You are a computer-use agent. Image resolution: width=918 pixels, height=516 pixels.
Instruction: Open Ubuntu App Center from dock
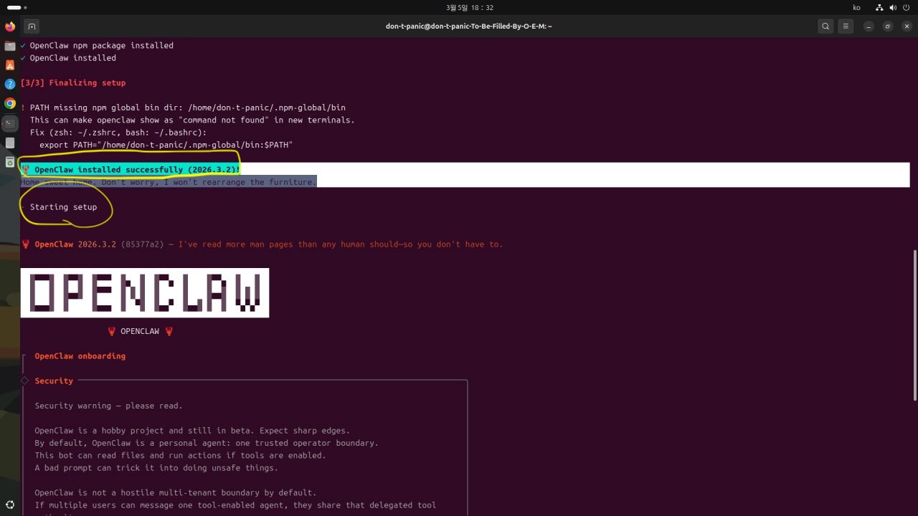10,65
